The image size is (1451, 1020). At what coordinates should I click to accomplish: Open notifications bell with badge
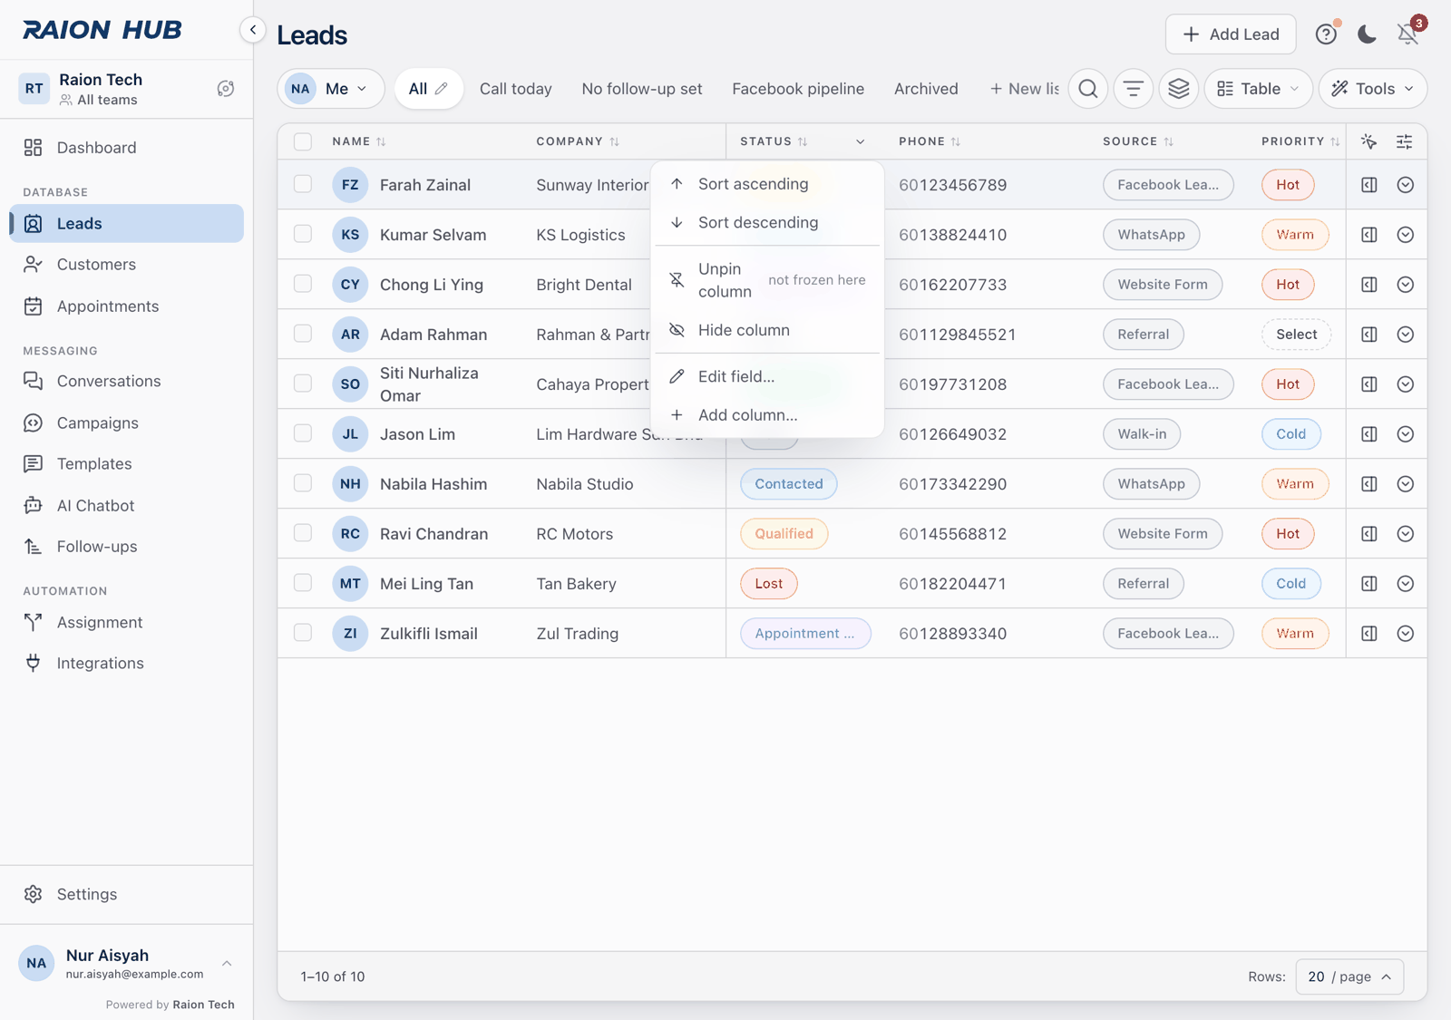pyautogui.click(x=1407, y=34)
